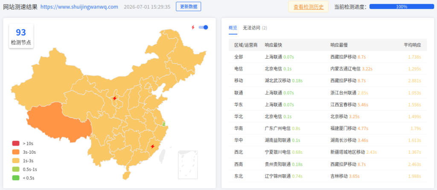Switch to the 概览 tab
The image size is (437, 190).
point(233,28)
